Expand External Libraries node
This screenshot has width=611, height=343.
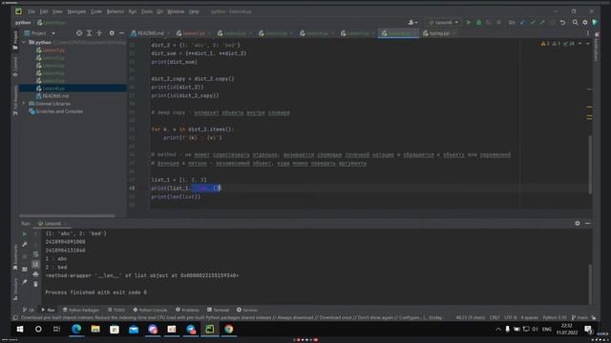(24, 104)
